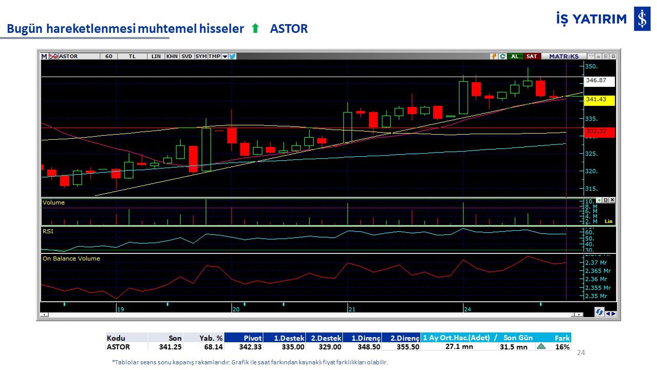Click the white 346.87 price label
The height and width of the screenshot is (370, 657).
tap(600, 81)
